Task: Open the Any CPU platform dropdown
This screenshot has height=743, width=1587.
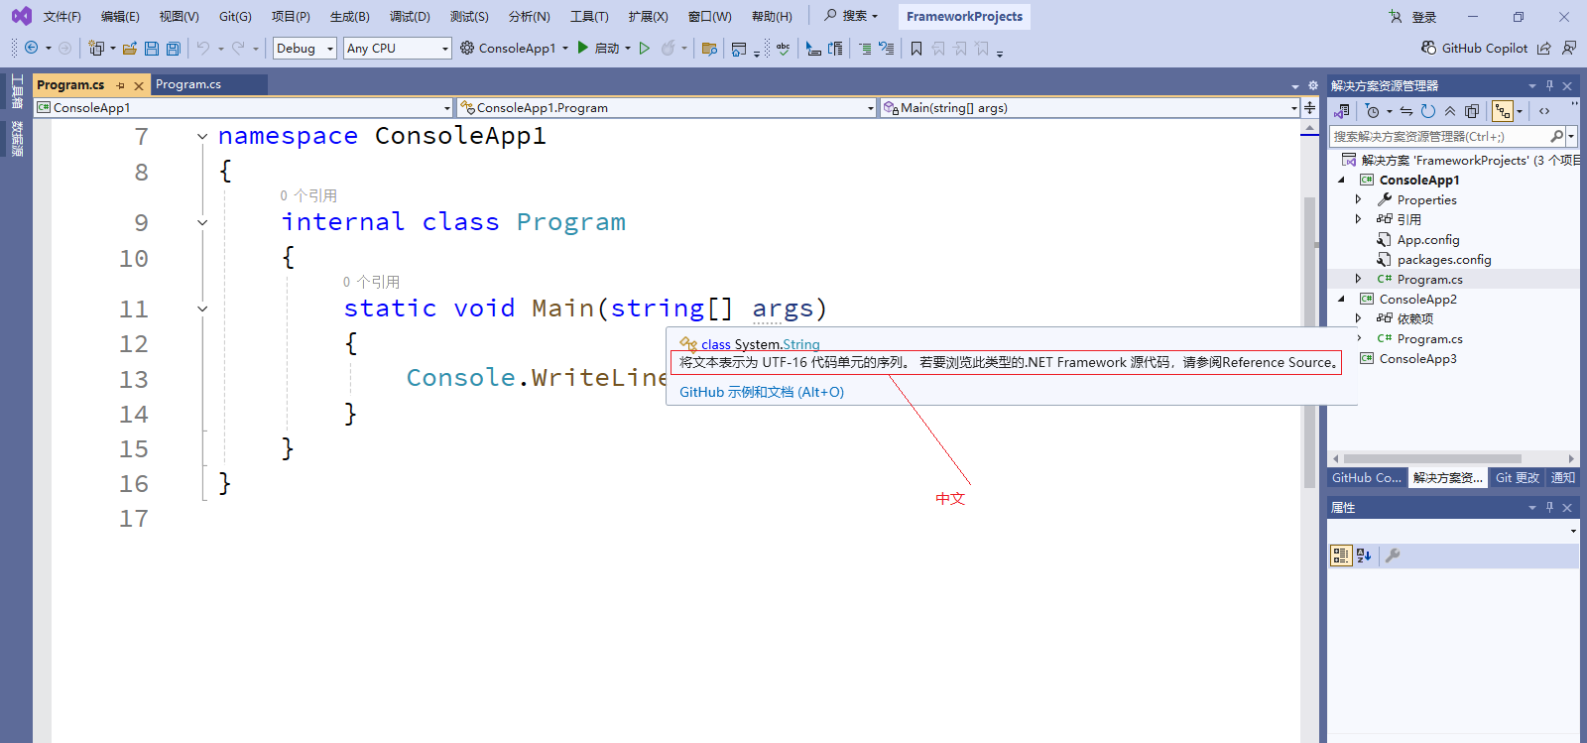Action: coord(398,48)
